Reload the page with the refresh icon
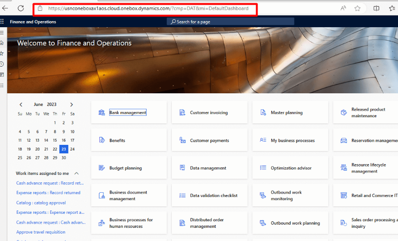 tap(21, 8)
